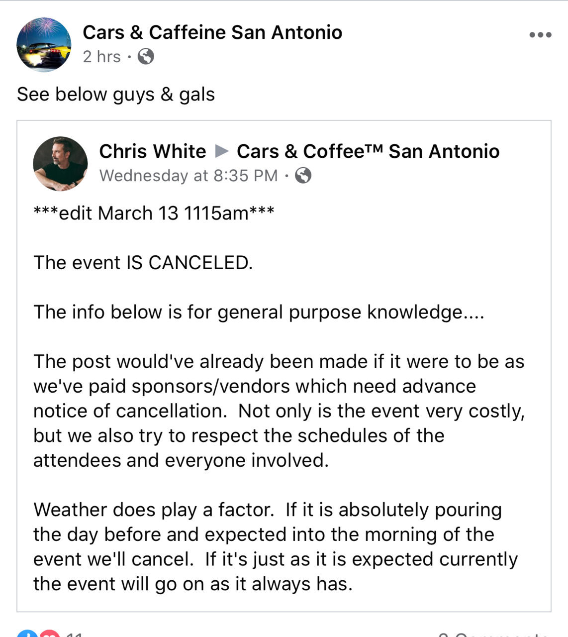Click the globe icon beside Wednesday timestamp
The image size is (568, 637).
(x=303, y=175)
